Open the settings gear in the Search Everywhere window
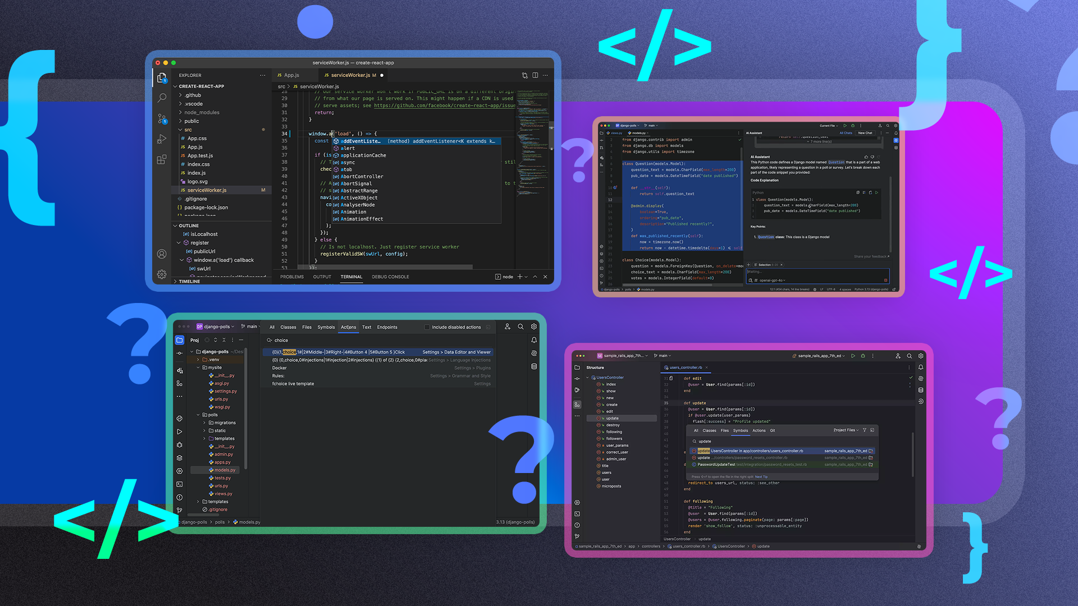Screen dimensions: 1078x606 coord(534,327)
